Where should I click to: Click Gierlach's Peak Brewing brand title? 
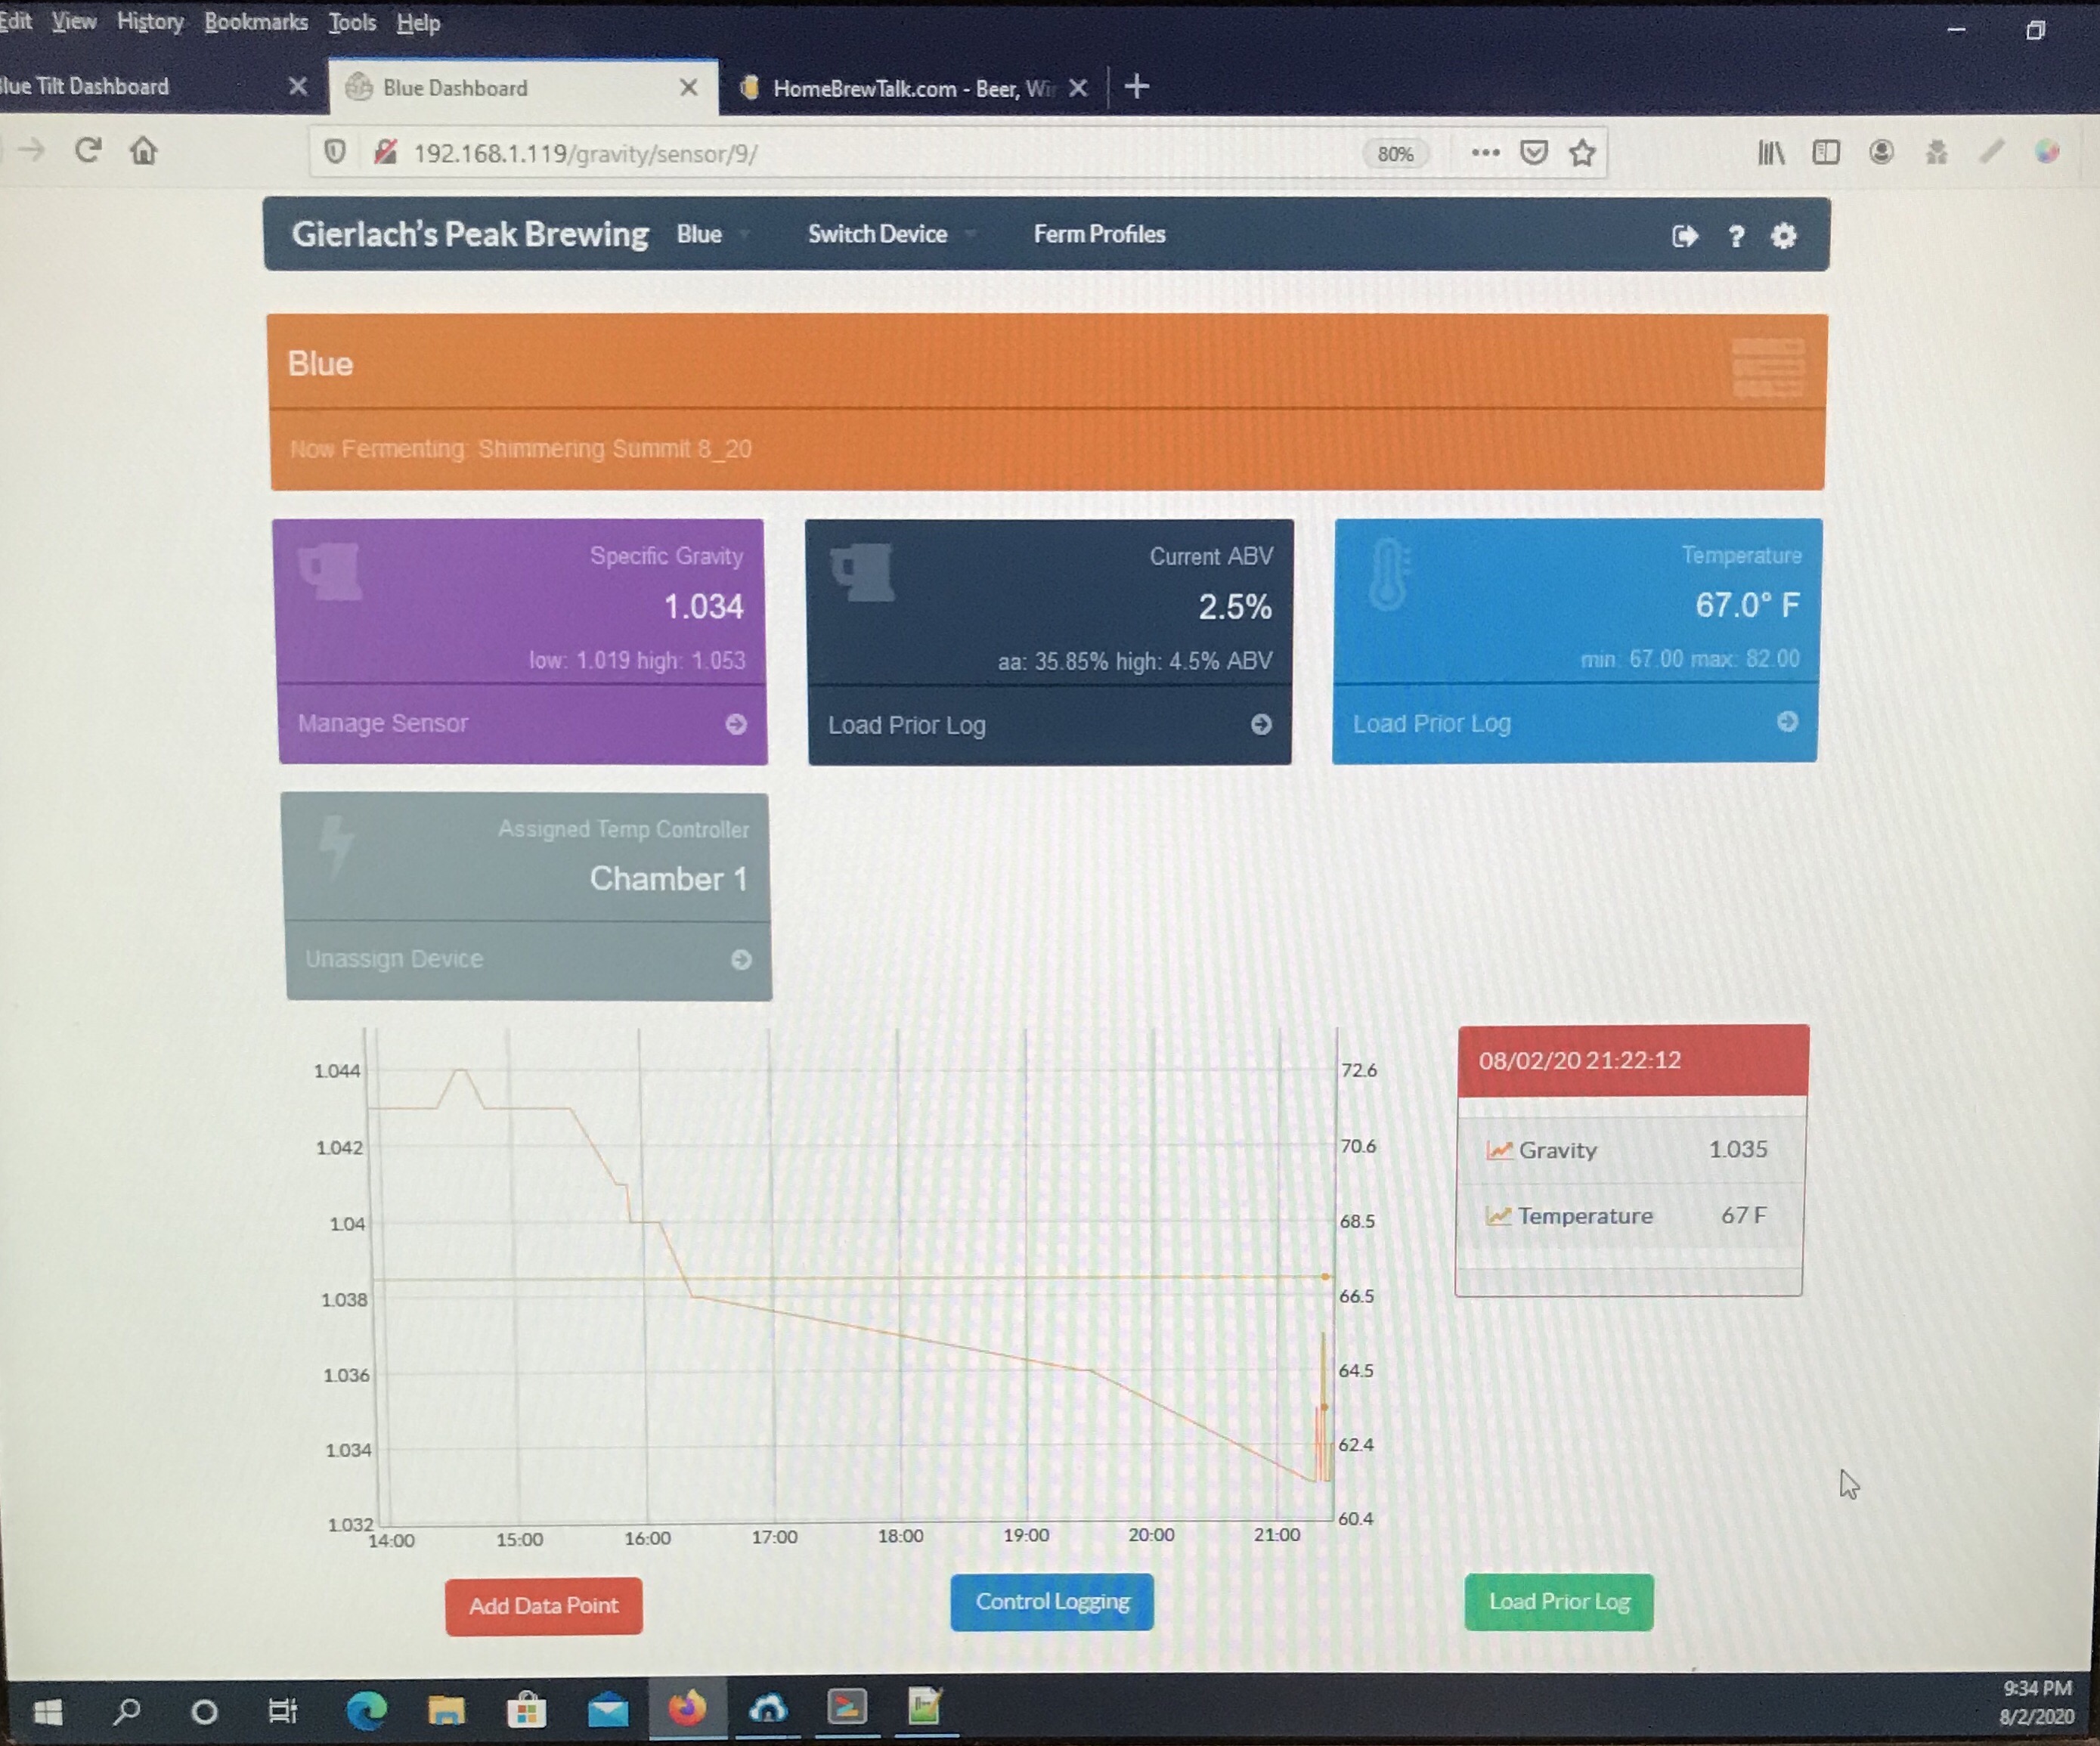click(x=470, y=234)
